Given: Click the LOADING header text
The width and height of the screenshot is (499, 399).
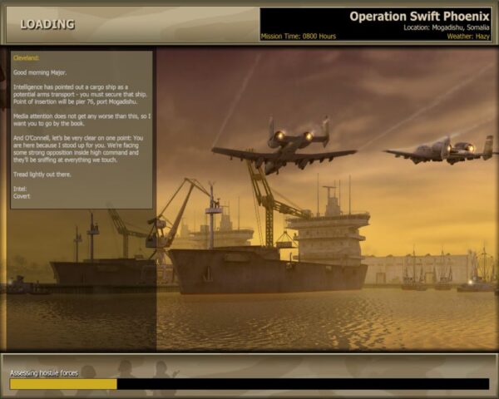Looking at the screenshot, I should click(47, 24).
